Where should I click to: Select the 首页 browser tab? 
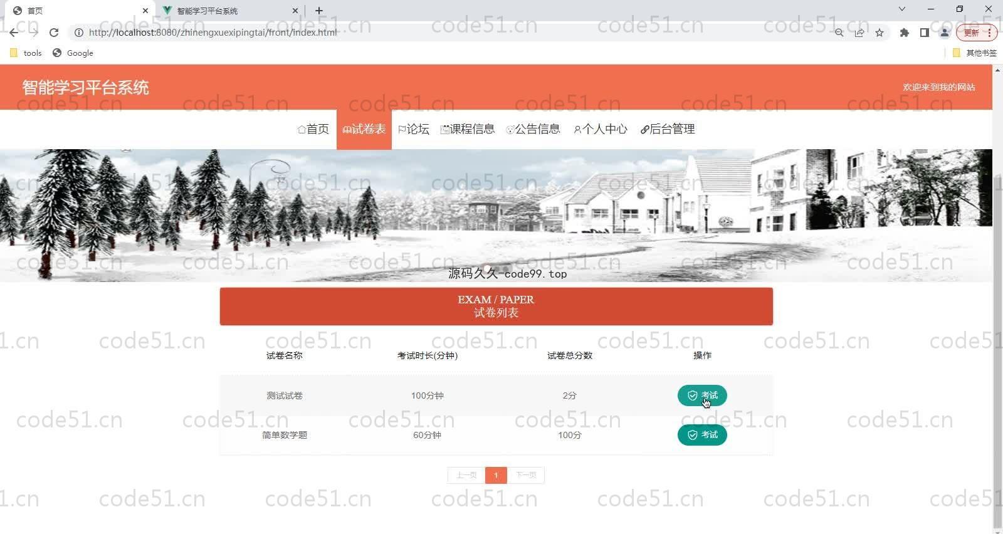[80, 11]
